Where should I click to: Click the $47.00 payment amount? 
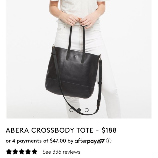pos(58,141)
